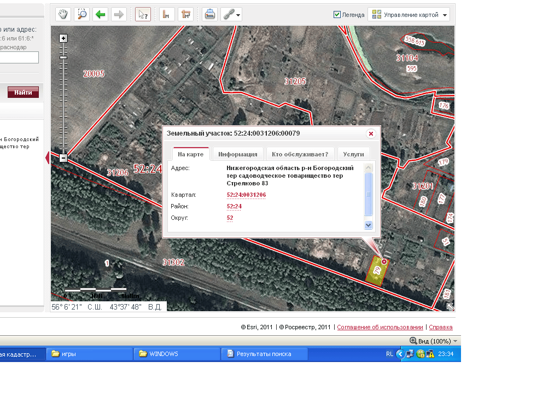Switch to the Информация tab
Image resolution: width=560 pixels, height=420 pixels.
(x=238, y=154)
